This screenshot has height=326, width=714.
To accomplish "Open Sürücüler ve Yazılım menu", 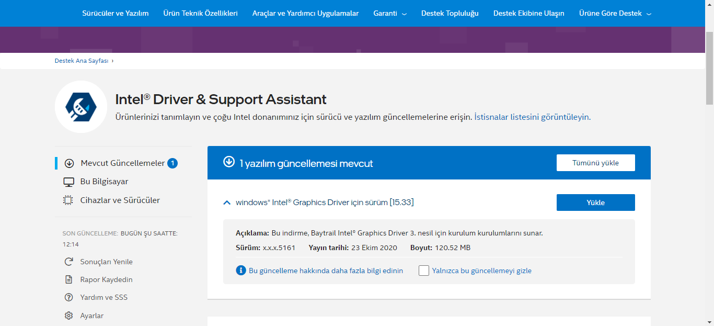I will coord(116,13).
